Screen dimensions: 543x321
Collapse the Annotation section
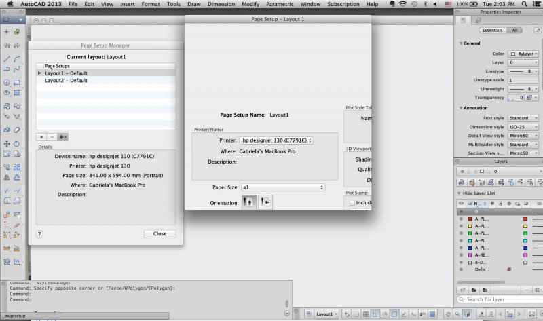coord(461,108)
